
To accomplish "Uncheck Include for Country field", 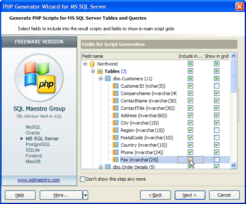I will pyautogui.click(x=190, y=145).
